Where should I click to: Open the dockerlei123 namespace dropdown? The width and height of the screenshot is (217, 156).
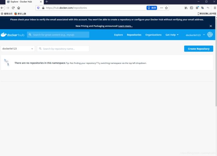18,49
